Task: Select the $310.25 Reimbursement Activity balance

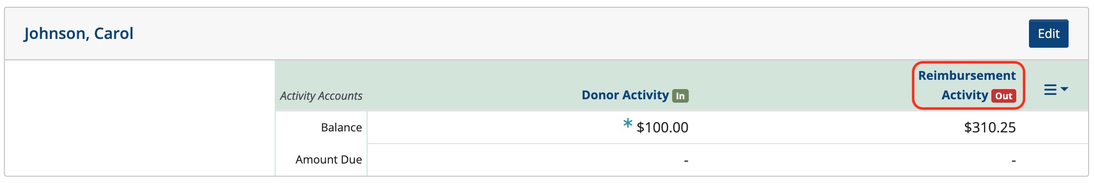Action: coord(990,128)
